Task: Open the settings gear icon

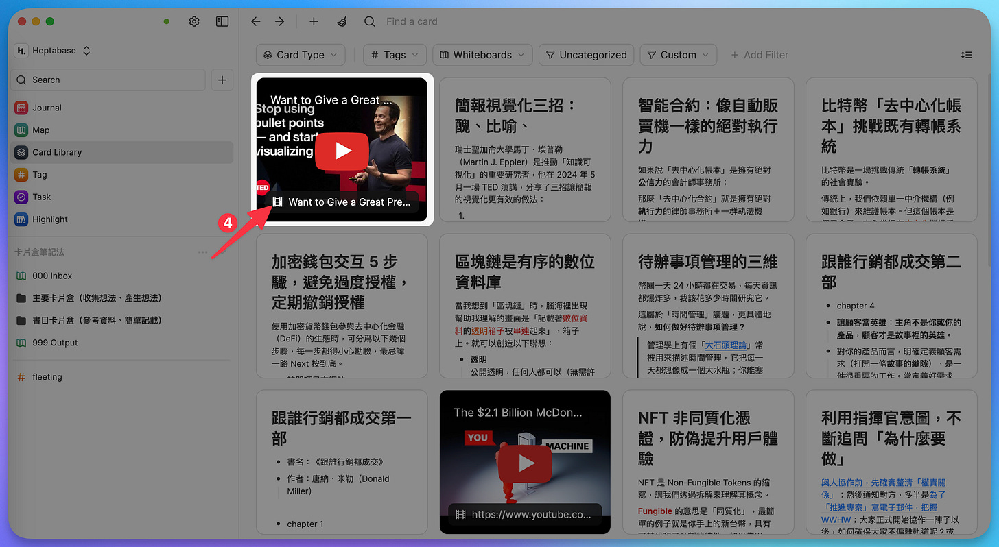Action: click(x=194, y=22)
